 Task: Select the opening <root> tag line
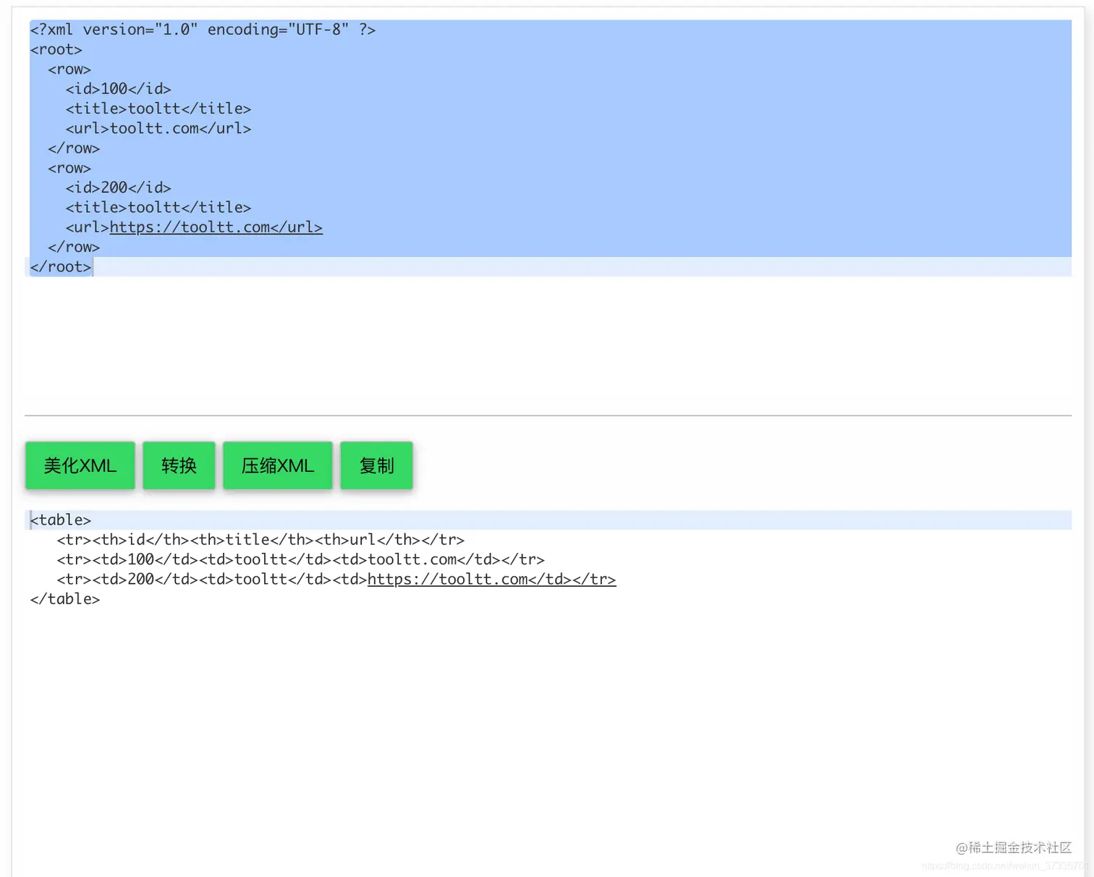pos(56,50)
